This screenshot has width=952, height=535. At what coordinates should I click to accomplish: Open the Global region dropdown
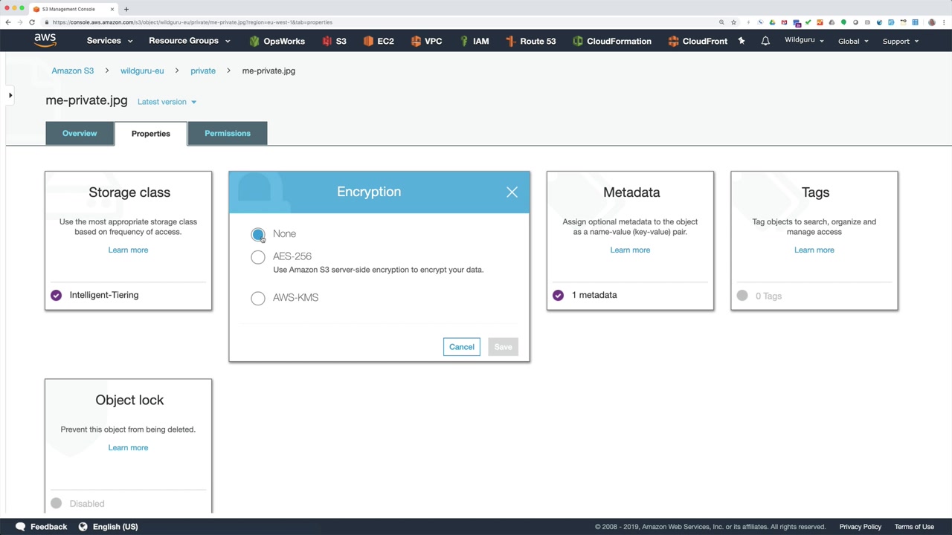tap(853, 41)
